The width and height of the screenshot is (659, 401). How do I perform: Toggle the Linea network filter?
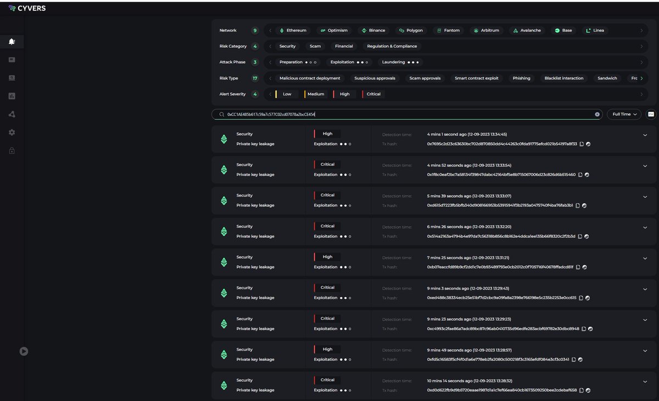[595, 30]
